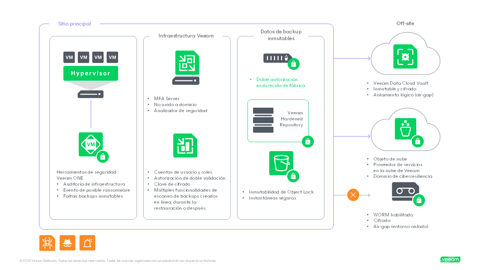Click the orange ransomware bug icon
The width and height of the screenshot is (480, 270).
click(47, 243)
